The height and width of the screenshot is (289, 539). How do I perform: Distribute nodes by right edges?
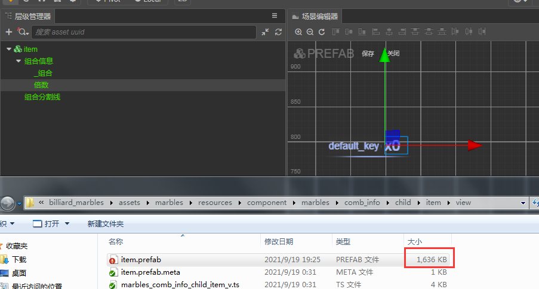click(482, 32)
